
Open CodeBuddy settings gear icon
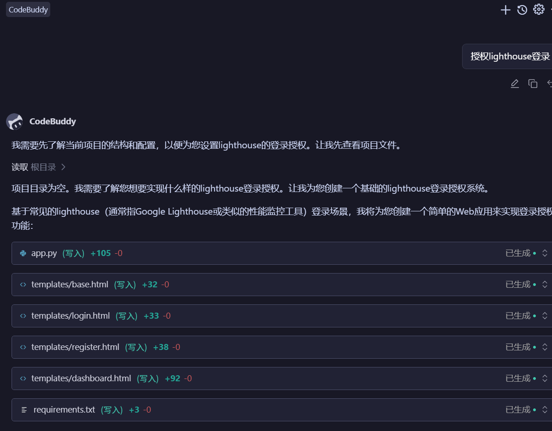(539, 10)
